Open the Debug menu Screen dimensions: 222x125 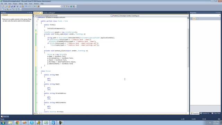pyautogui.click(x=21, y=4)
